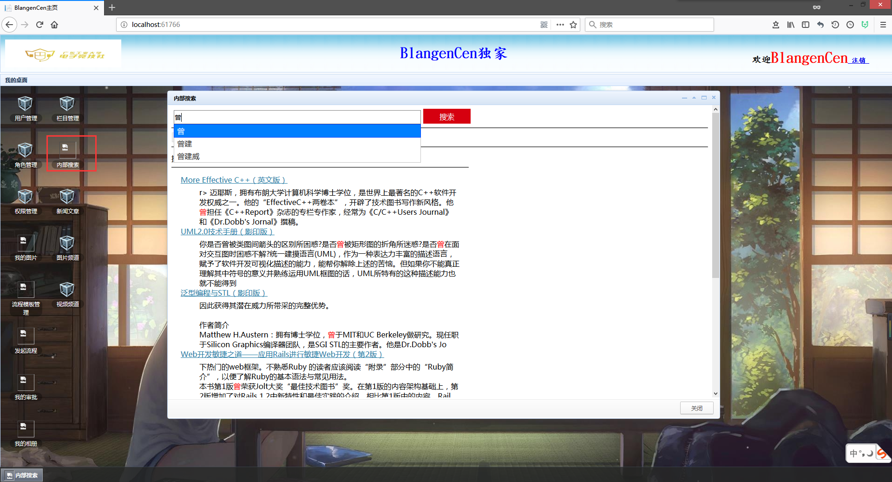The image size is (892, 482).
Task: Click results scrollbar up arrow
Action: pos(715,109)
